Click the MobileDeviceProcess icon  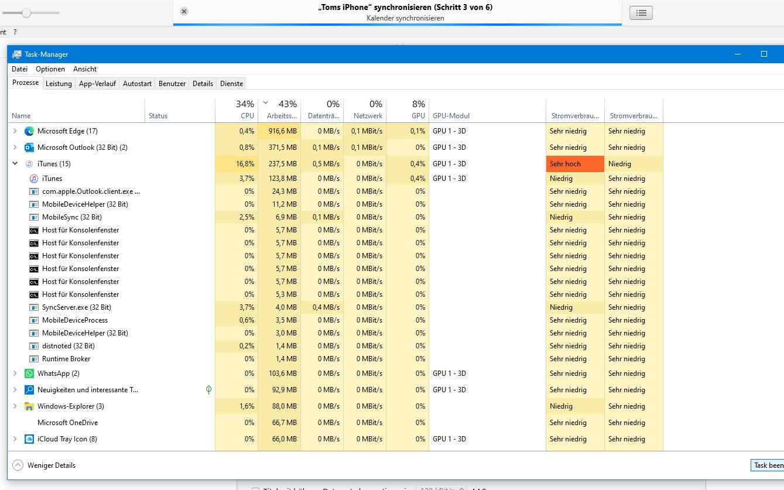34,320
